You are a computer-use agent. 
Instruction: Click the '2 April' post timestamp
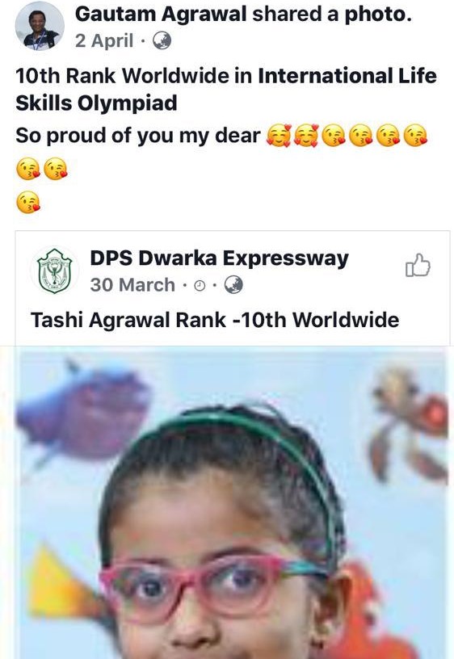click(104, 40)
